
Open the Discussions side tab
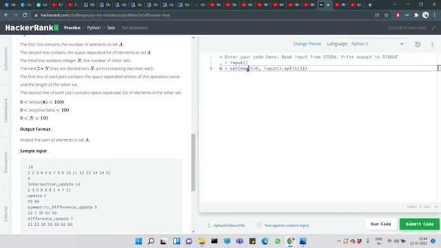pos(6,163)
